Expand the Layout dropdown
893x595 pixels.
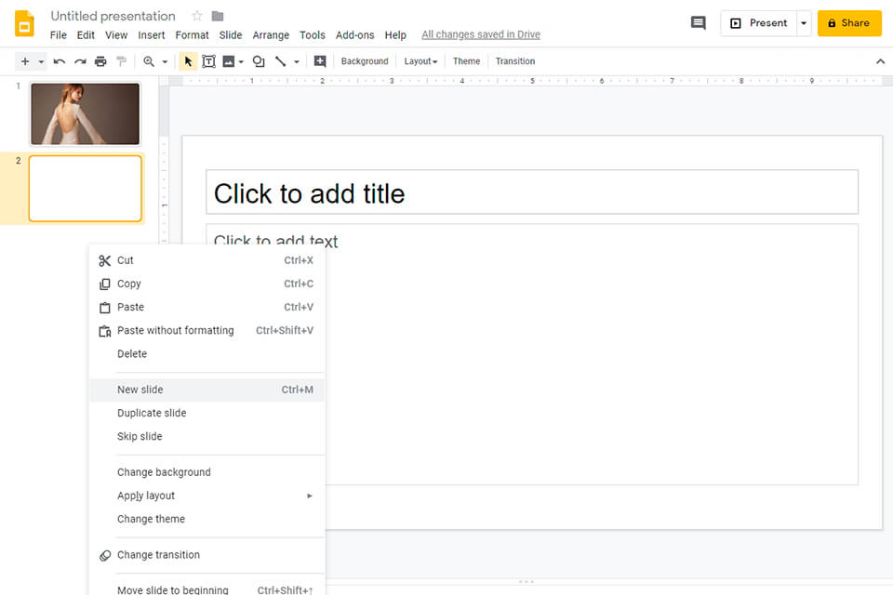(420, 61)
